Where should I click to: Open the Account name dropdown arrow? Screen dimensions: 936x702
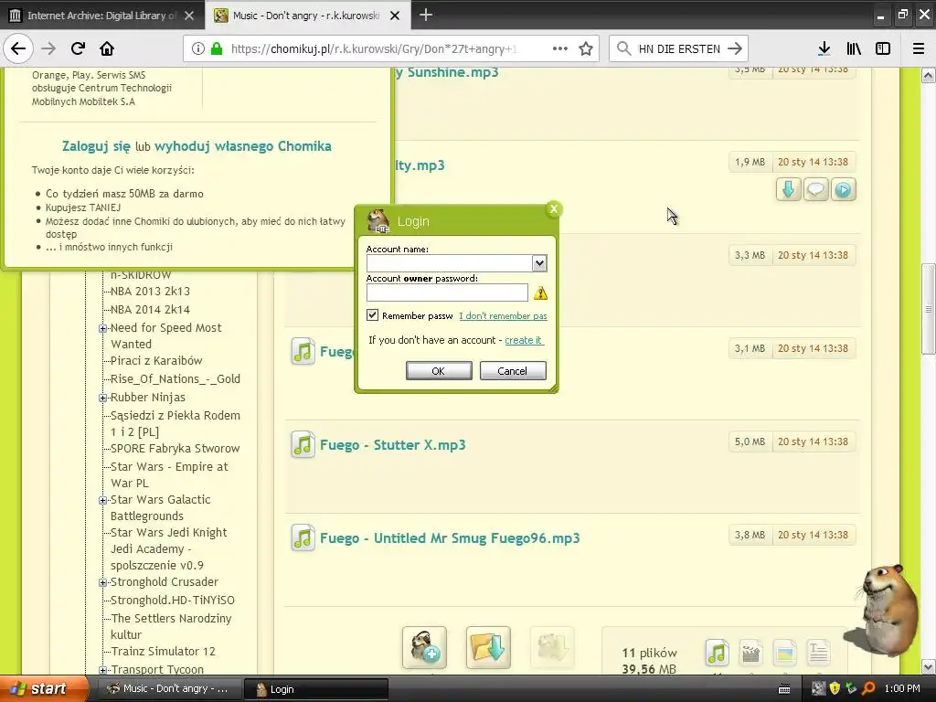[x=539, y=263]
